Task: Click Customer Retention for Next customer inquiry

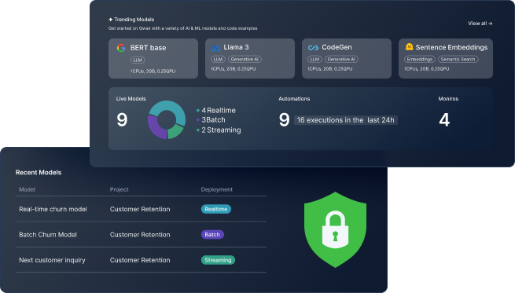Action: point(140,260)
